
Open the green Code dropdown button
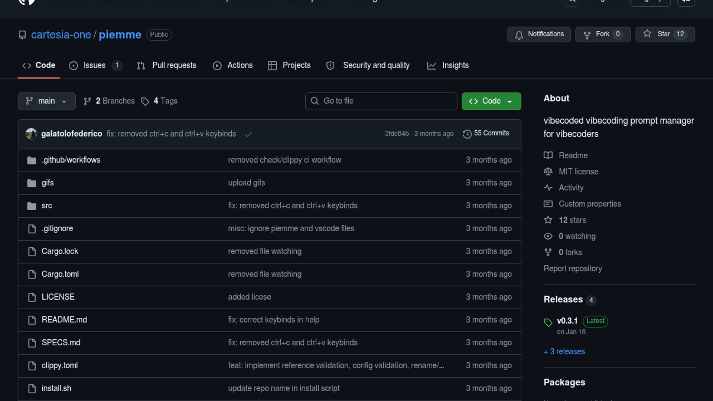coord(491,101)
